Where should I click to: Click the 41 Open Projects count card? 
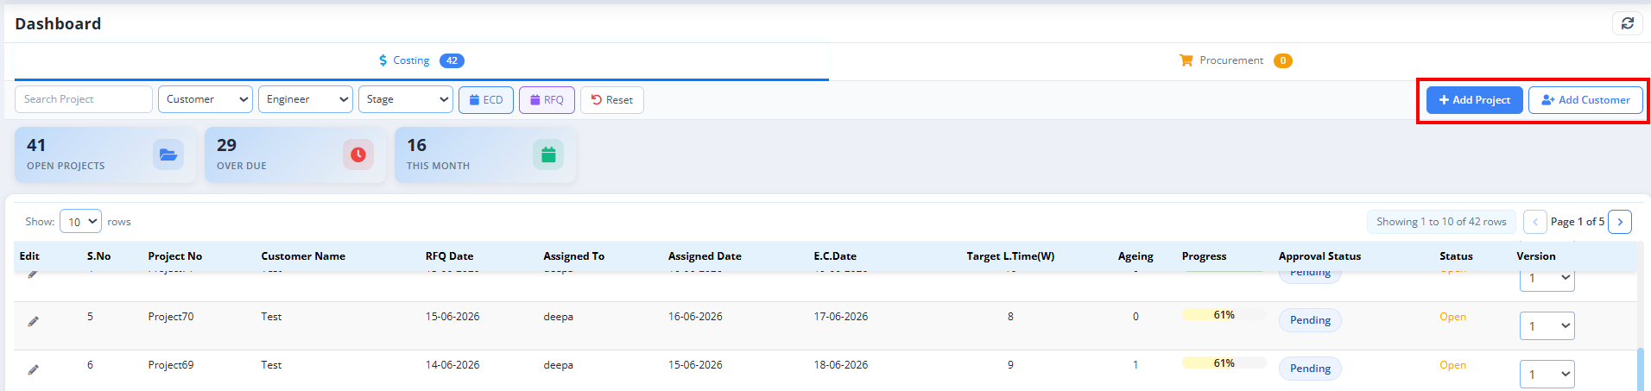105,155
